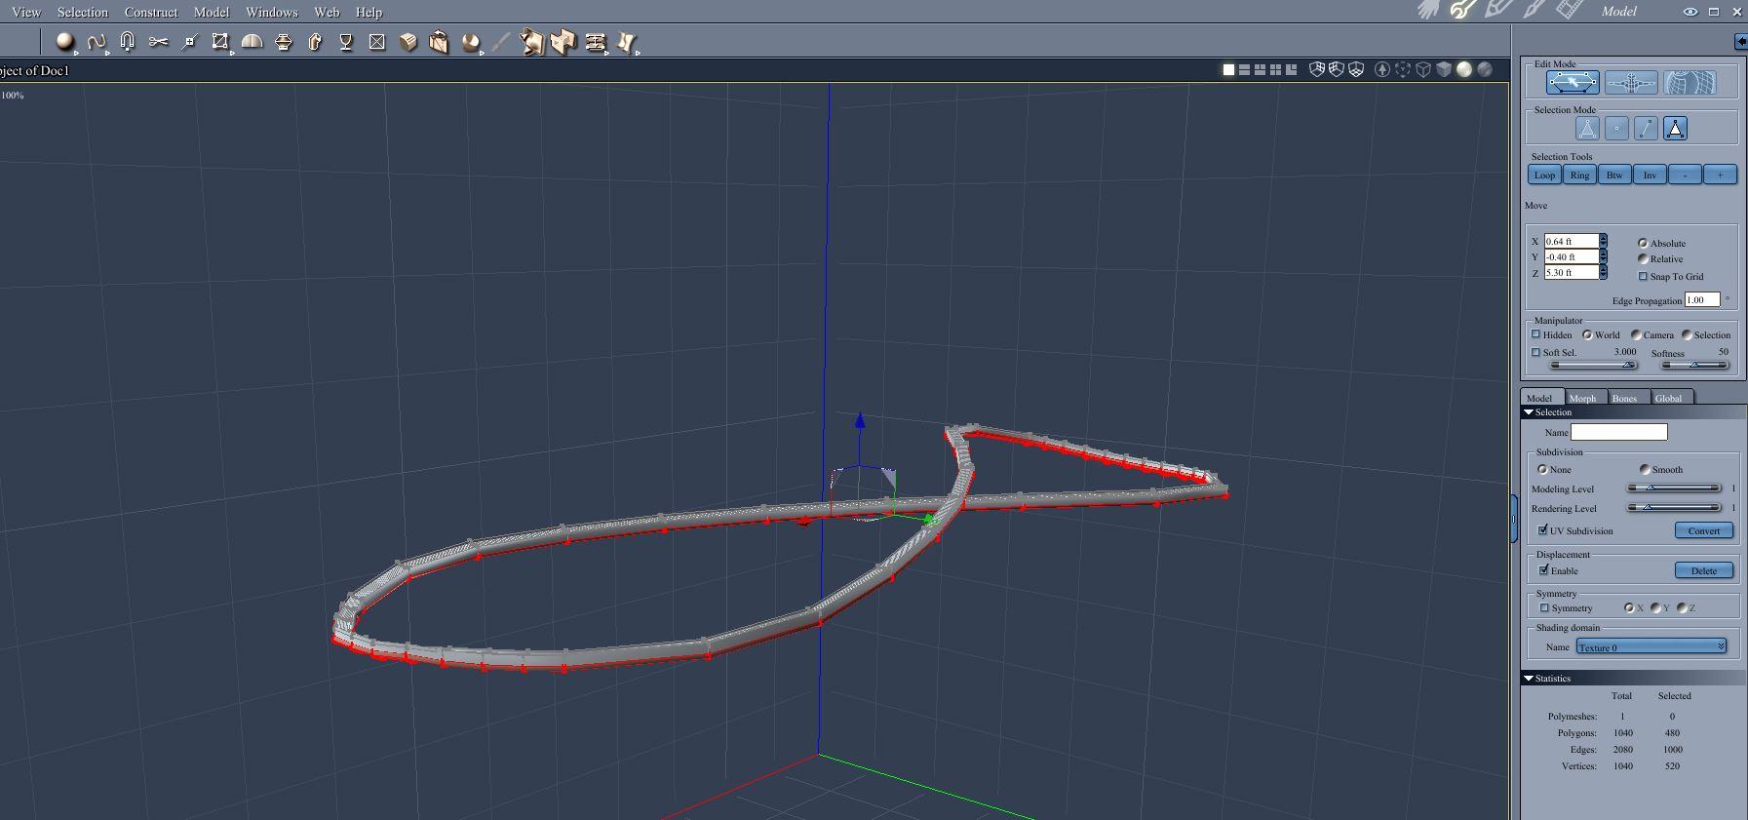Select the sphere primitive tool
The height and width of the screenshot is (820, 1748).
click(x=64, y=42)
